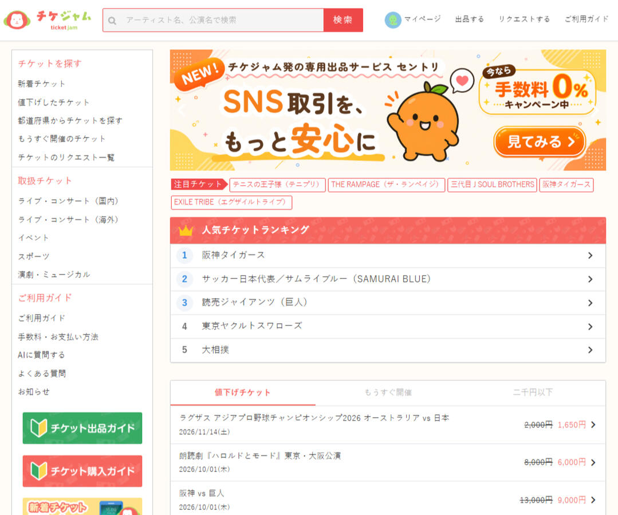Select the 値下げチケット tab
Viewport: 618px width, 515px height.
pos(243,393)
